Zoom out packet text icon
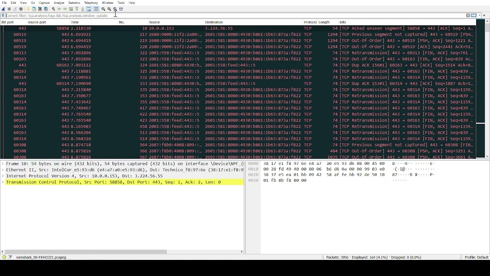The width and height of the screenshot is (490, 276). (x=109, y=9)
